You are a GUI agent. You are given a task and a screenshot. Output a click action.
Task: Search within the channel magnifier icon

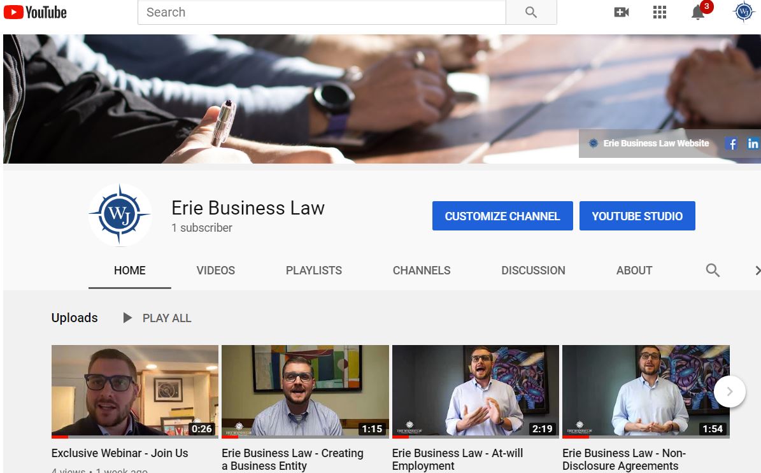tap(713, 270)
